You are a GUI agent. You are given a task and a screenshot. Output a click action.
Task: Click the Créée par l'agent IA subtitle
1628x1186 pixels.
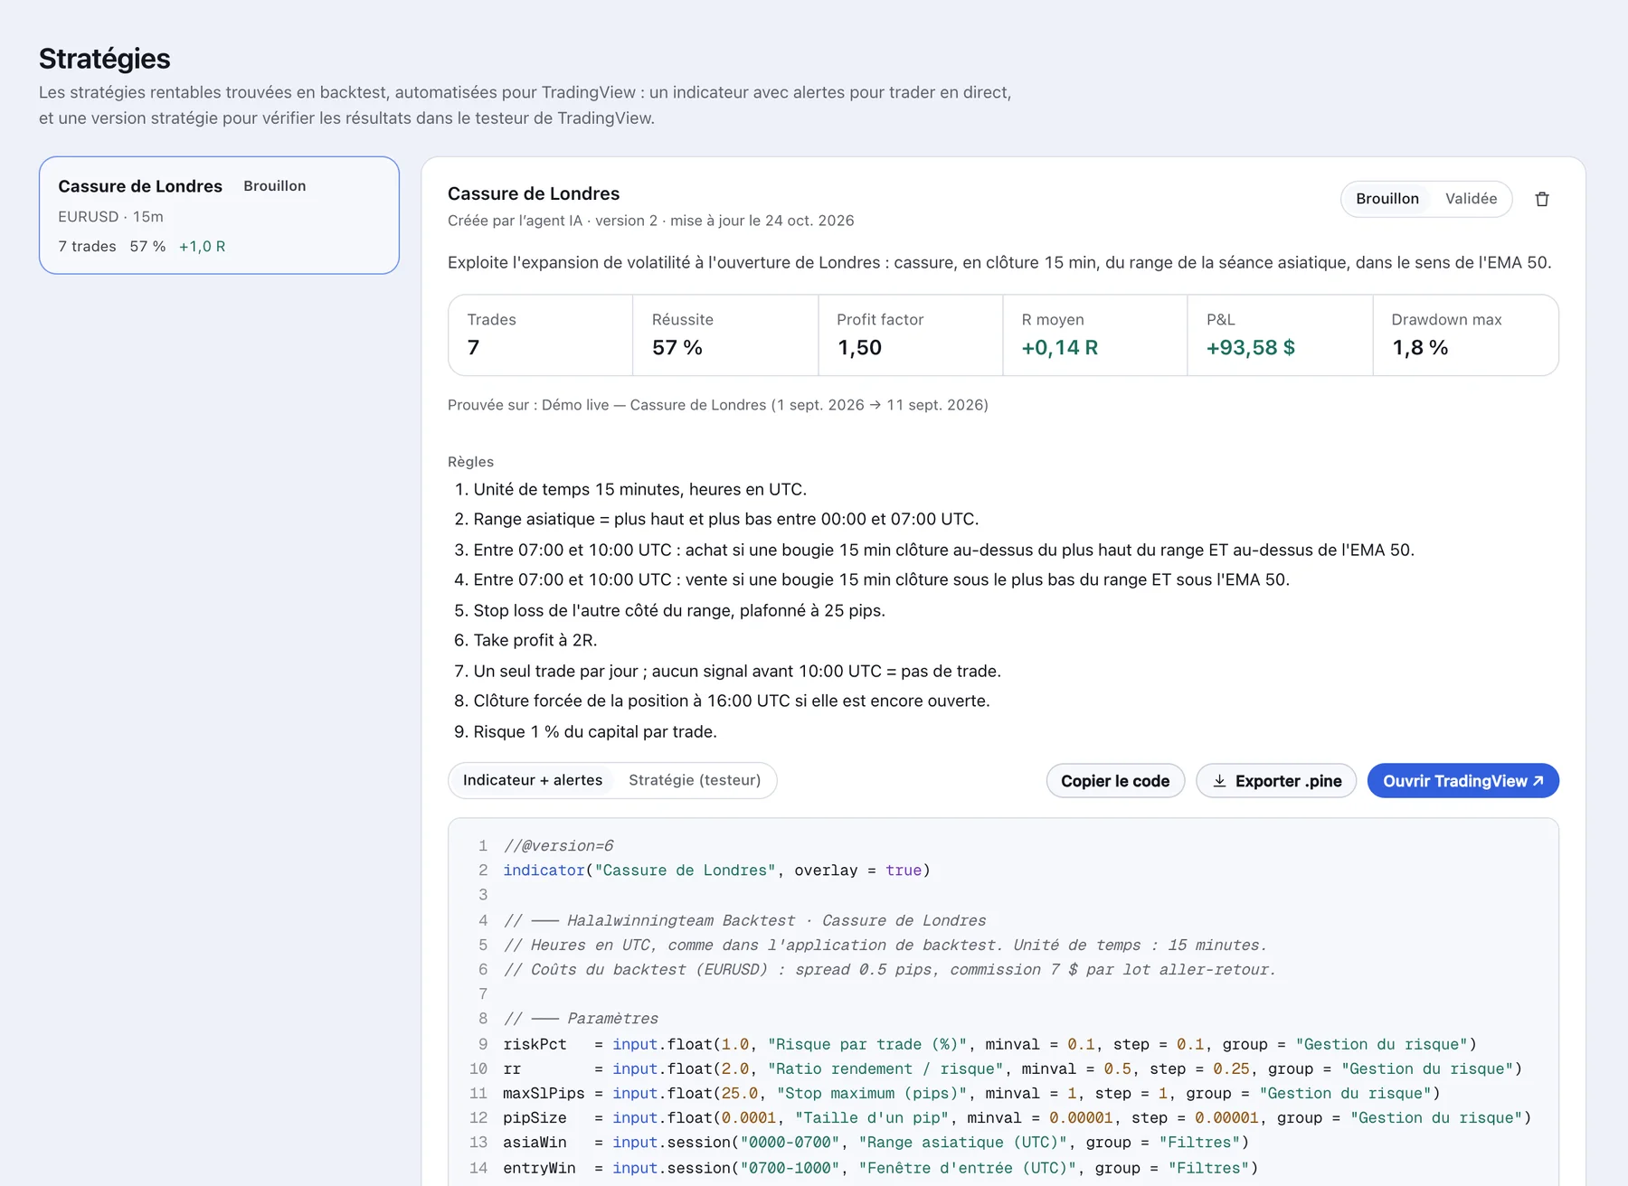click(x=651, y=221)
